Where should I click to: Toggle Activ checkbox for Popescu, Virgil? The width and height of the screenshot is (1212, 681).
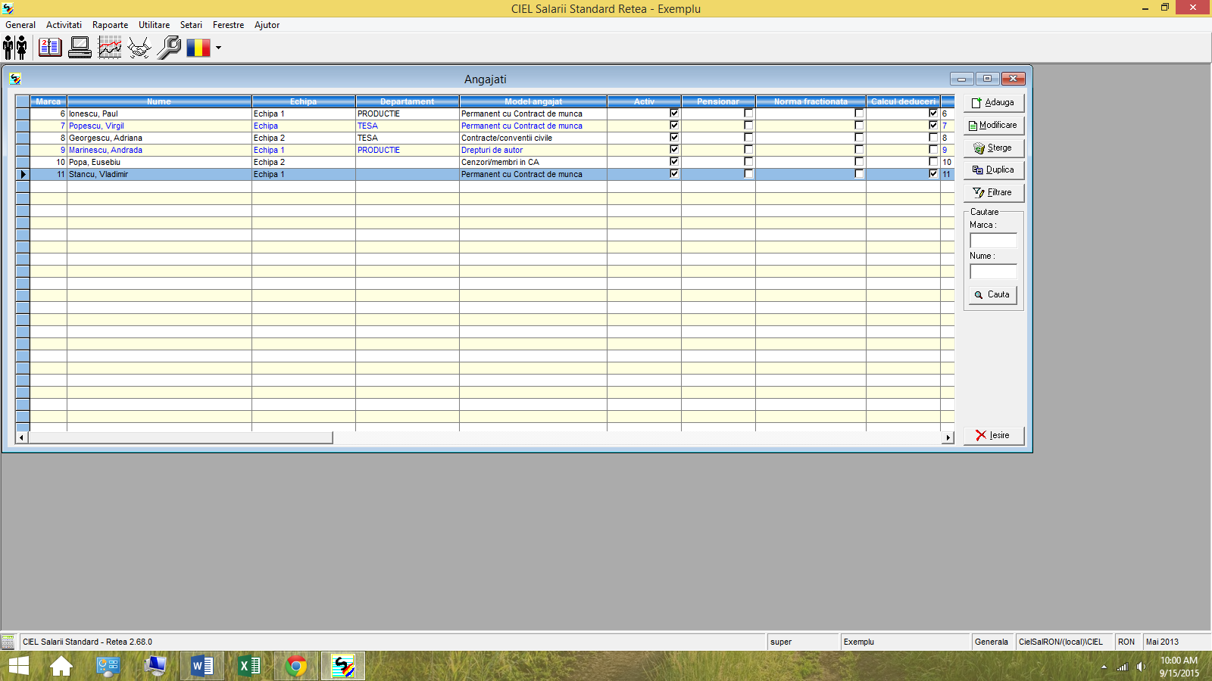point(674,126)
